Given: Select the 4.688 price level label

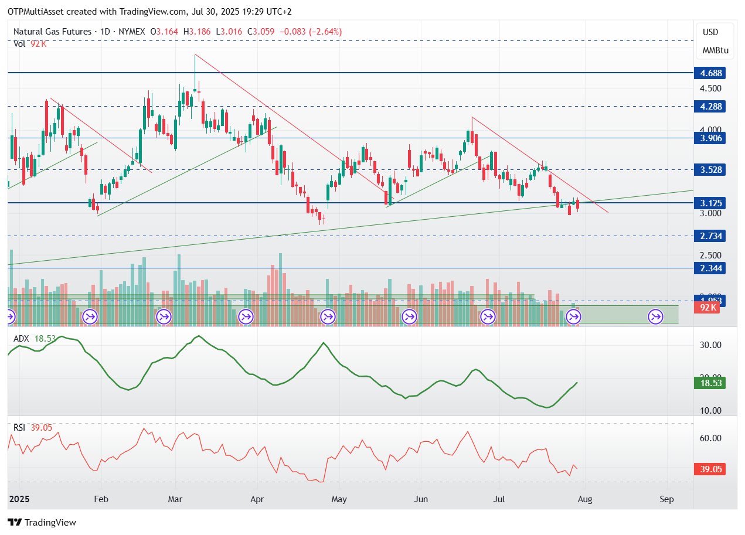Looking at the screenshot, I should [x=710, y=73].
